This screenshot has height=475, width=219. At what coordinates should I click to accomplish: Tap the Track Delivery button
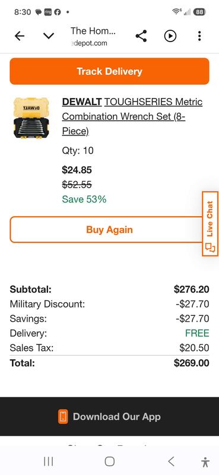(109, 71)
